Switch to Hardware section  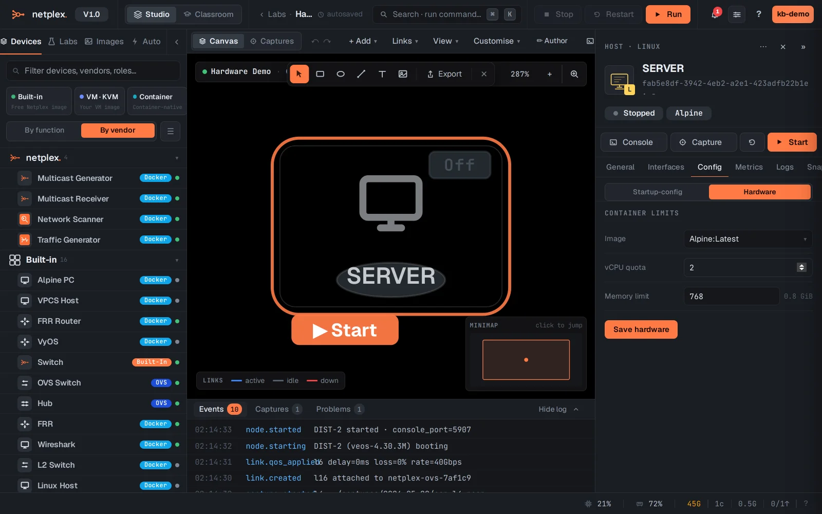(x=759, y=192)
